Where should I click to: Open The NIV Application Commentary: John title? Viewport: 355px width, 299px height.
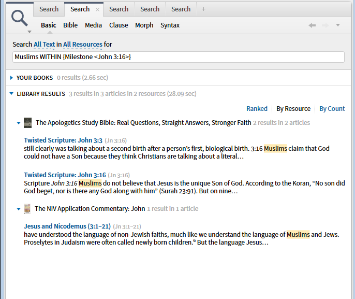(x=90, y=208)
